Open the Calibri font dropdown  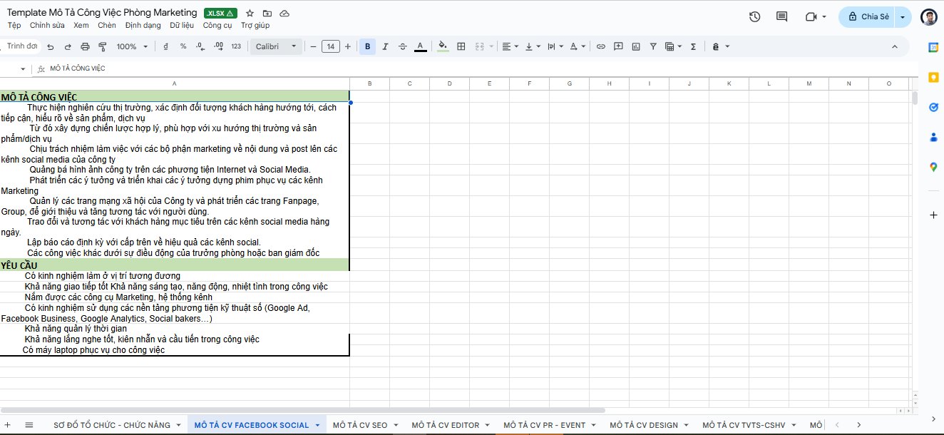coord(277,46)
